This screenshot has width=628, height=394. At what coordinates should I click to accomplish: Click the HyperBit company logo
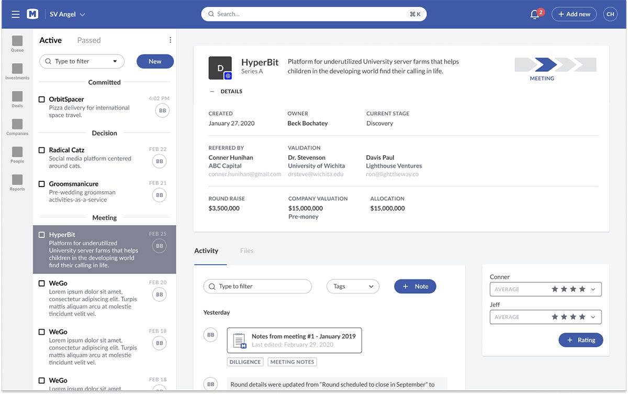[x=220, y=68]
